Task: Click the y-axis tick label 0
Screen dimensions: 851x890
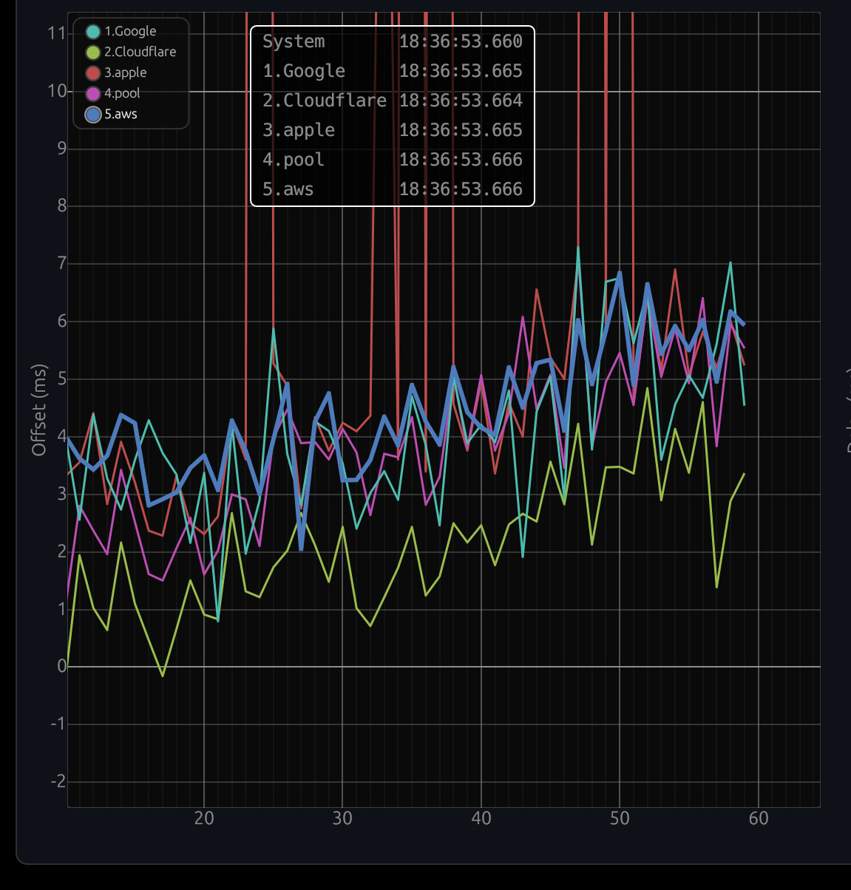Action: click(61, 666)
